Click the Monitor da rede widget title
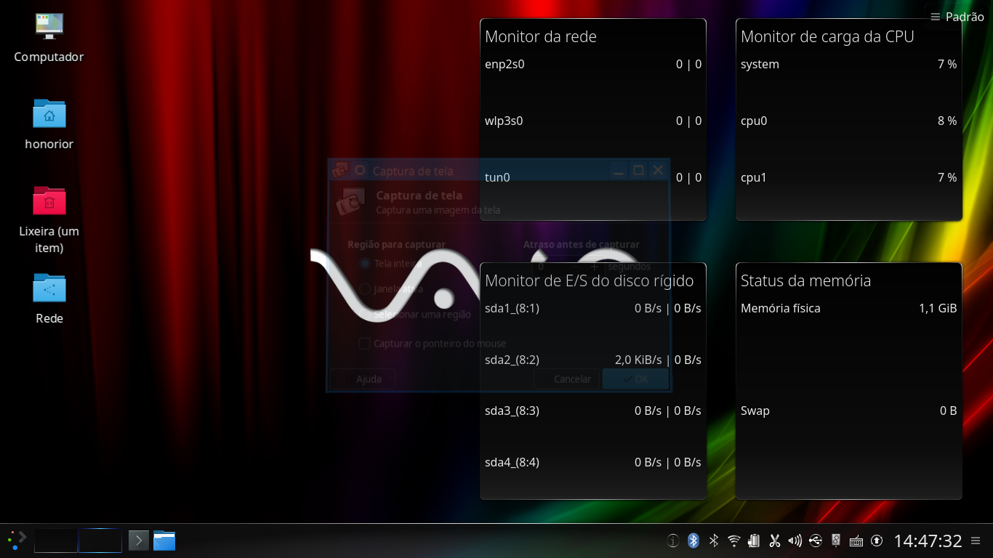This screenshot has width=993, height=558. pyautogui.click(x=541, y=36)
